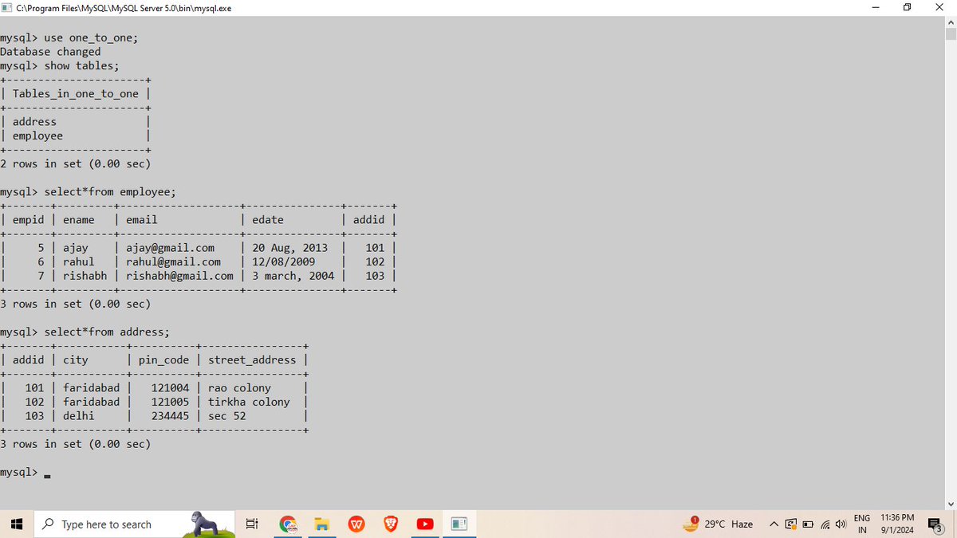
Task: Click the tray icon left of battery
Action: [x=791, y=524]
